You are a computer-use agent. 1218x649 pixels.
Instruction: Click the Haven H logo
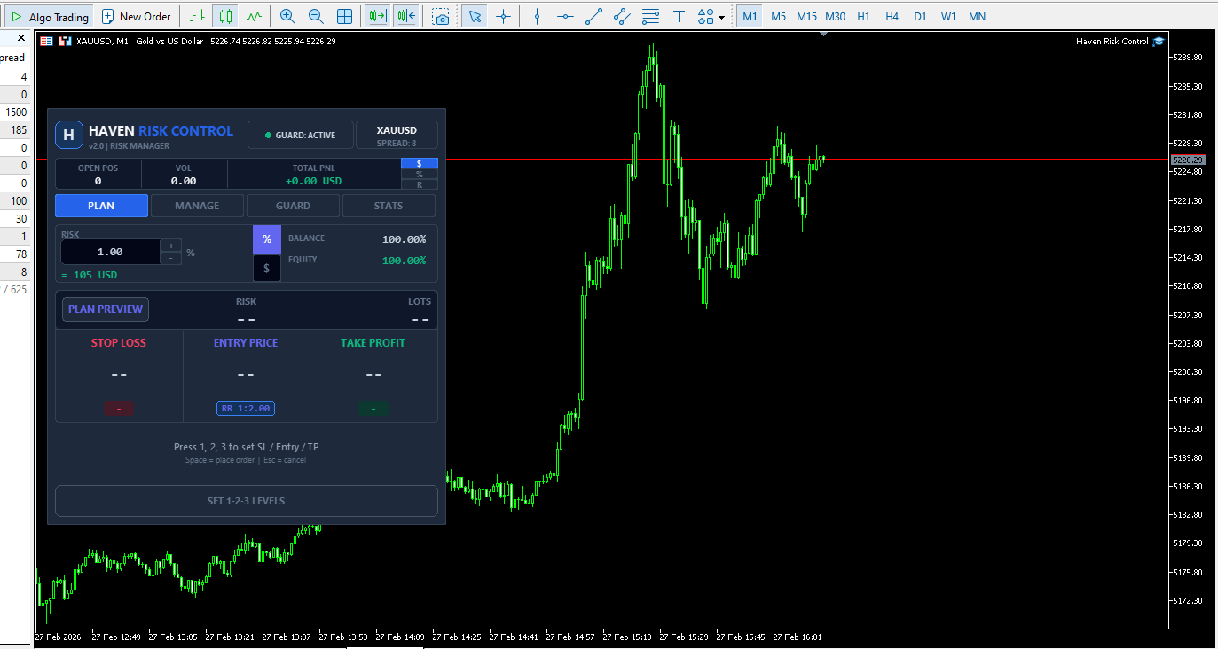point(68,135)
